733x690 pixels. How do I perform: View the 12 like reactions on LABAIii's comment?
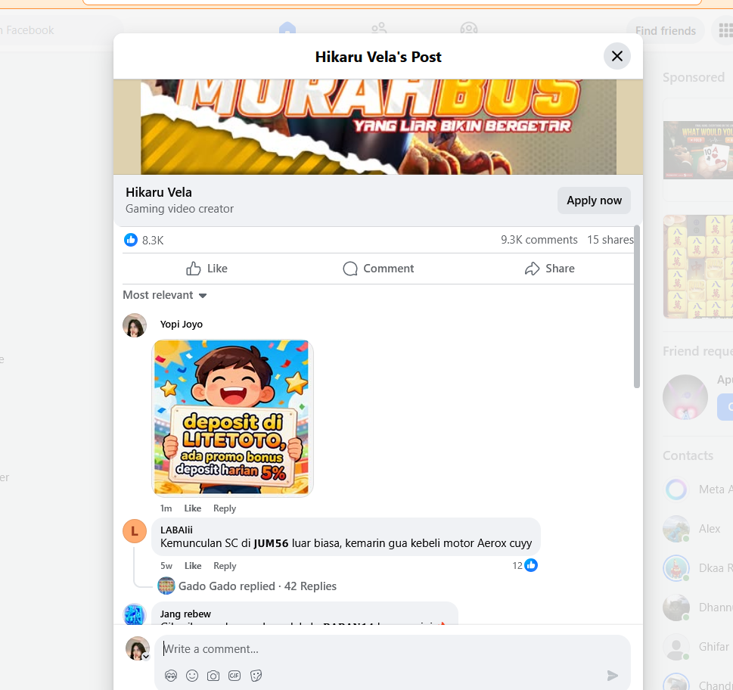tap(525, 566)
